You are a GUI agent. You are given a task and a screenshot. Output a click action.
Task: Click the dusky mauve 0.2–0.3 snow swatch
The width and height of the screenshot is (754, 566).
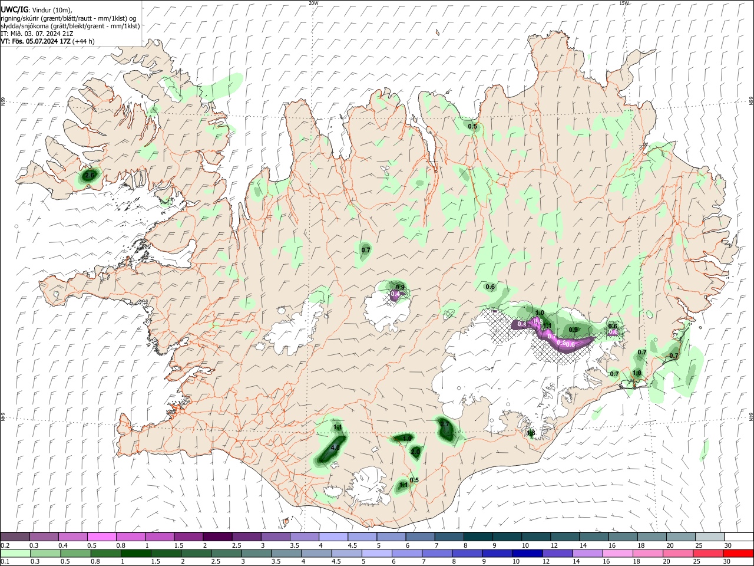click(x=15, y=537)
